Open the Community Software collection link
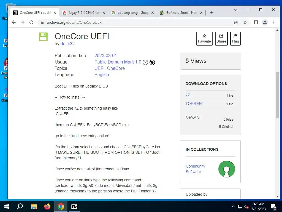Image resolution: width=282 pixels, height=212 pixels. point(195,169)
